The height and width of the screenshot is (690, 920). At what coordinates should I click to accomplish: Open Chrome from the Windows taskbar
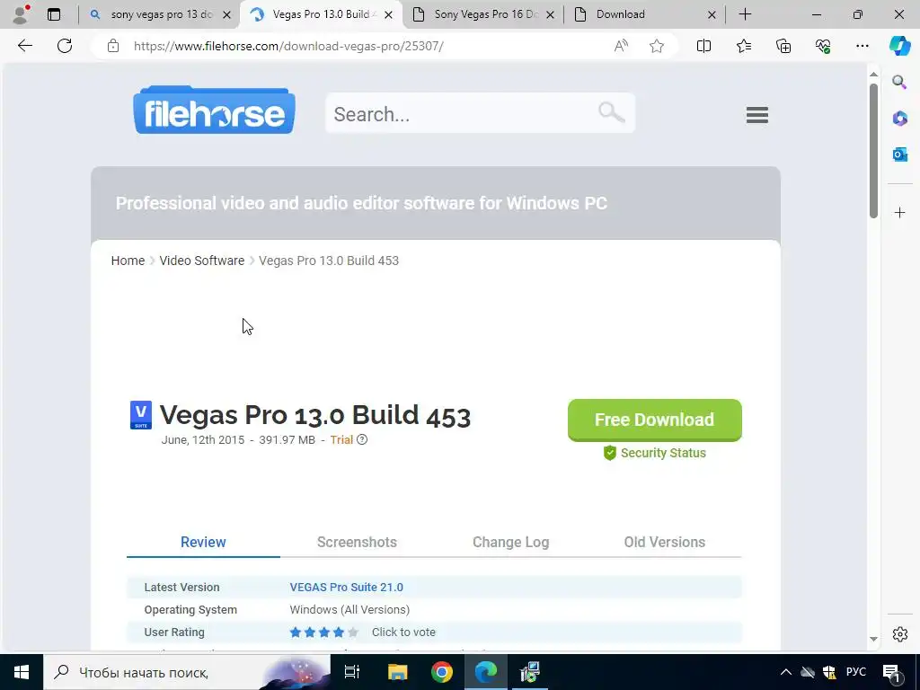(442, 672)
